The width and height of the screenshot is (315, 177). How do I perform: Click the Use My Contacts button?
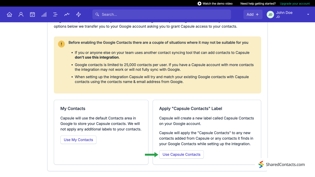[78, 140]
